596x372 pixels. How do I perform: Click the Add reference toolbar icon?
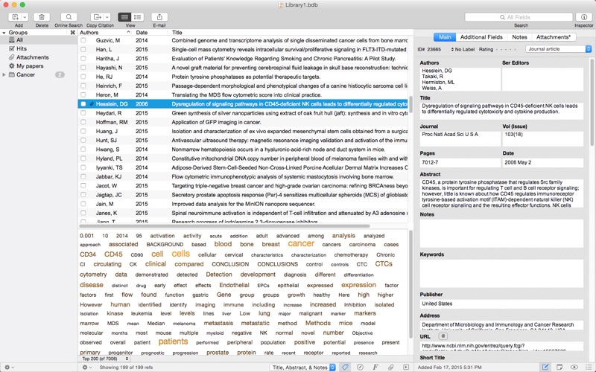15,17
